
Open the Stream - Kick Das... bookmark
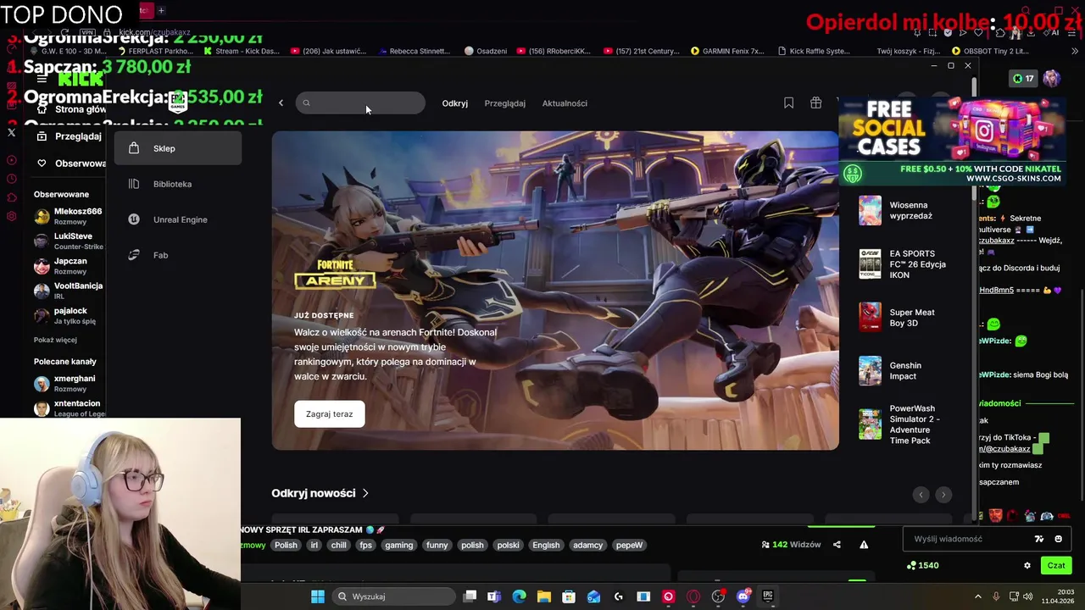click(x=242, y=51)
